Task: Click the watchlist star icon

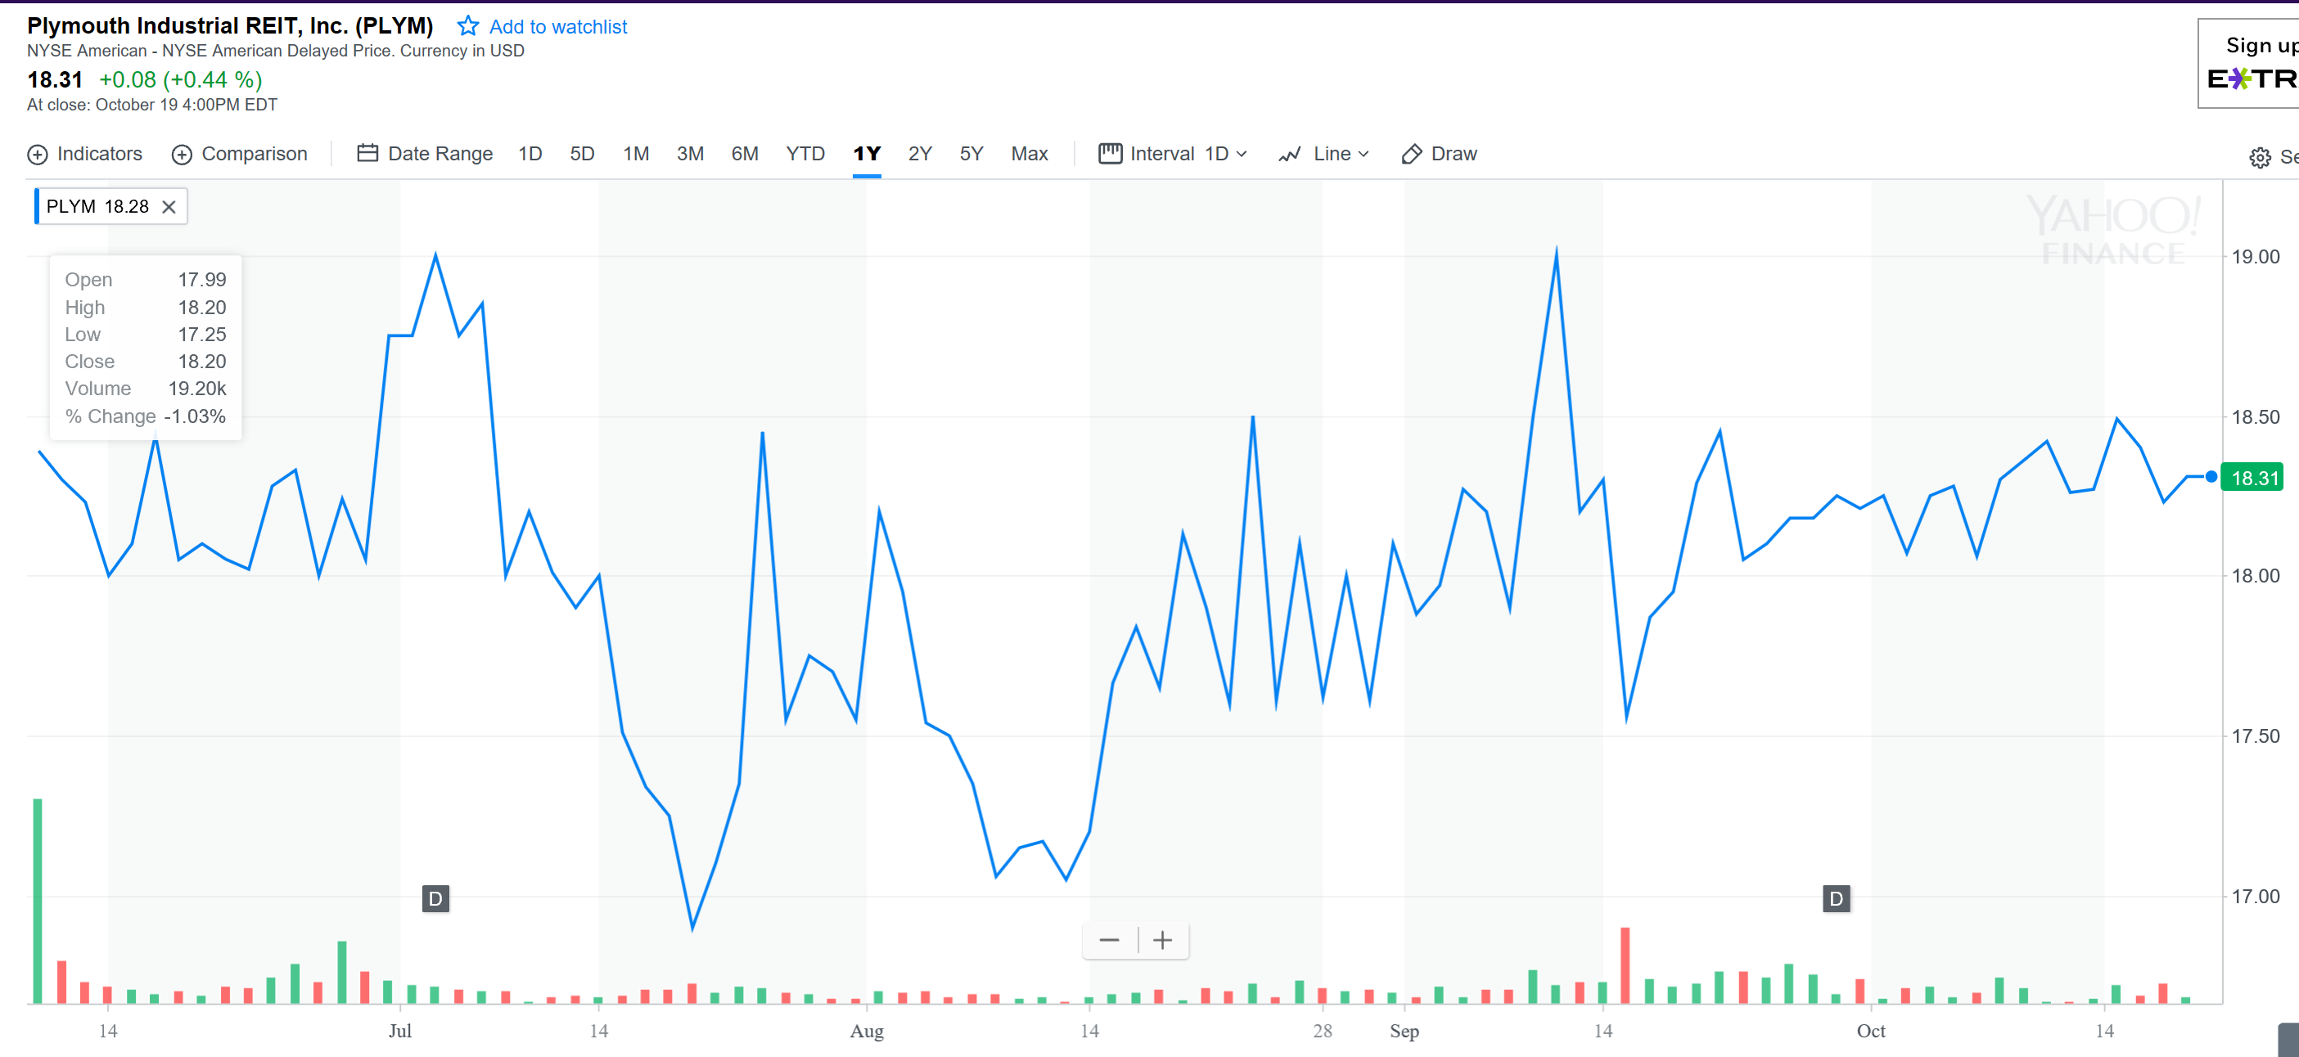Action: click(467, 27)
